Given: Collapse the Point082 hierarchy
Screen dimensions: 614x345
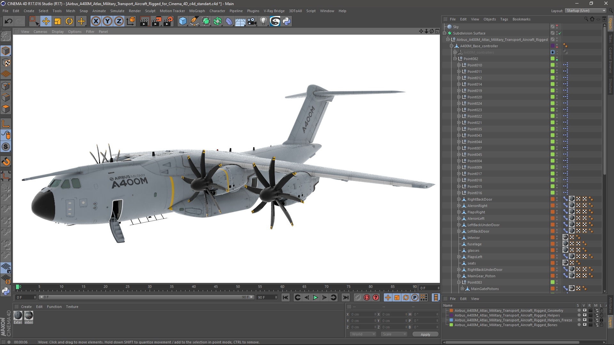Looking at the screenshot, I should click(455, 59).
